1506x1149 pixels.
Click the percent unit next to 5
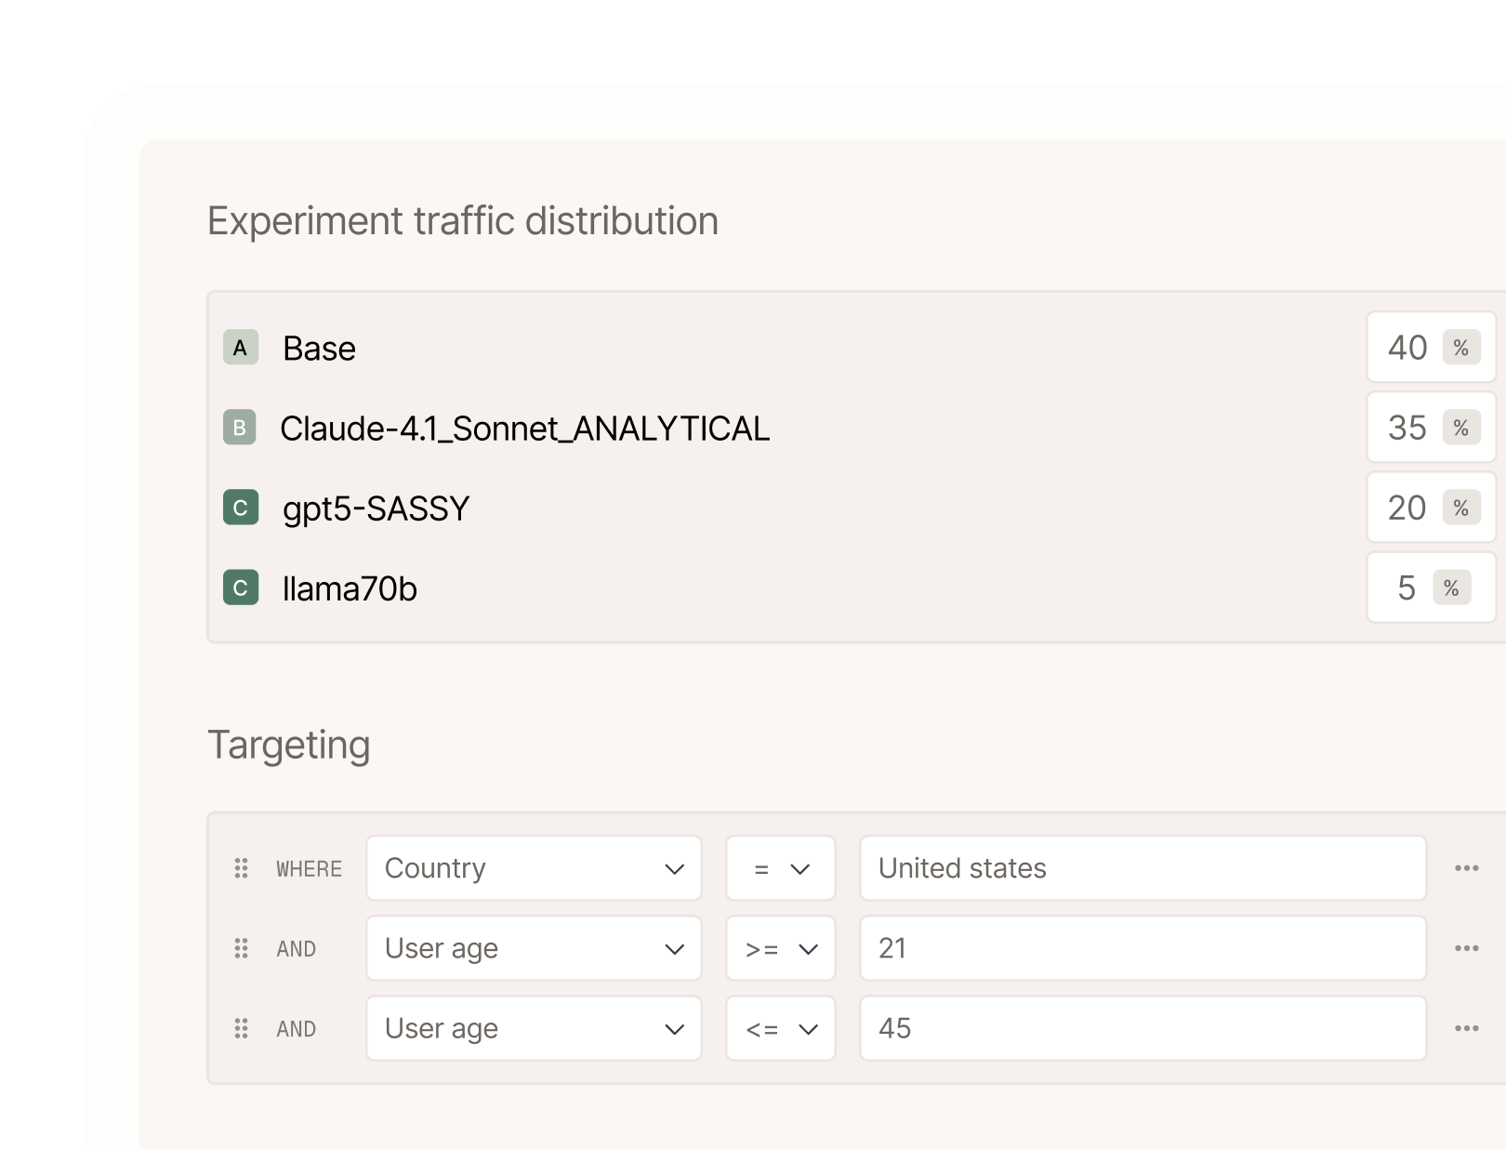[1451, 588]
